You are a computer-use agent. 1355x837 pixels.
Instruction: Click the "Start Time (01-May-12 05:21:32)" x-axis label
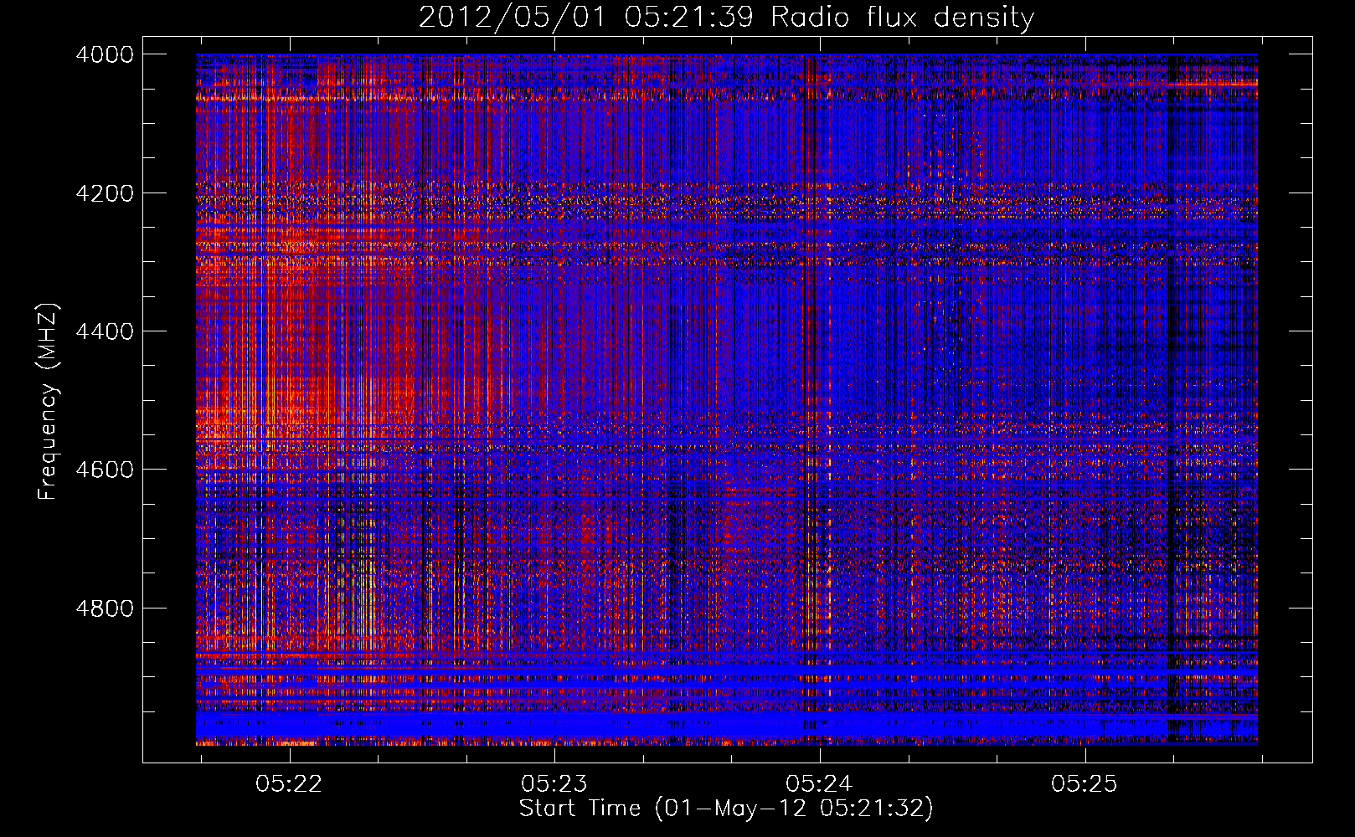(x=726, y=809)
